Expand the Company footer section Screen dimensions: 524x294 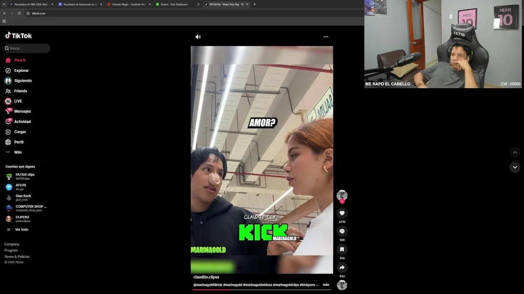12,244
